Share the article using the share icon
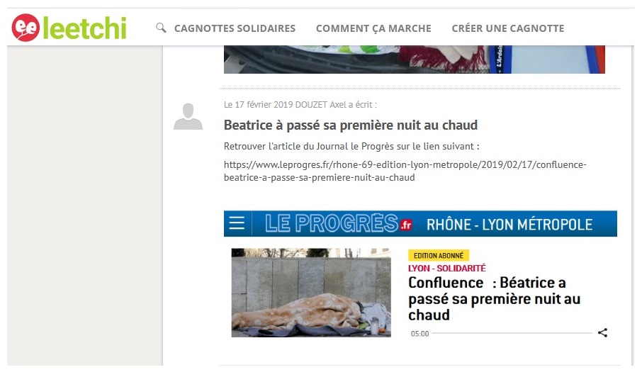This screenshot has width=642, height=377. [602, 333]
